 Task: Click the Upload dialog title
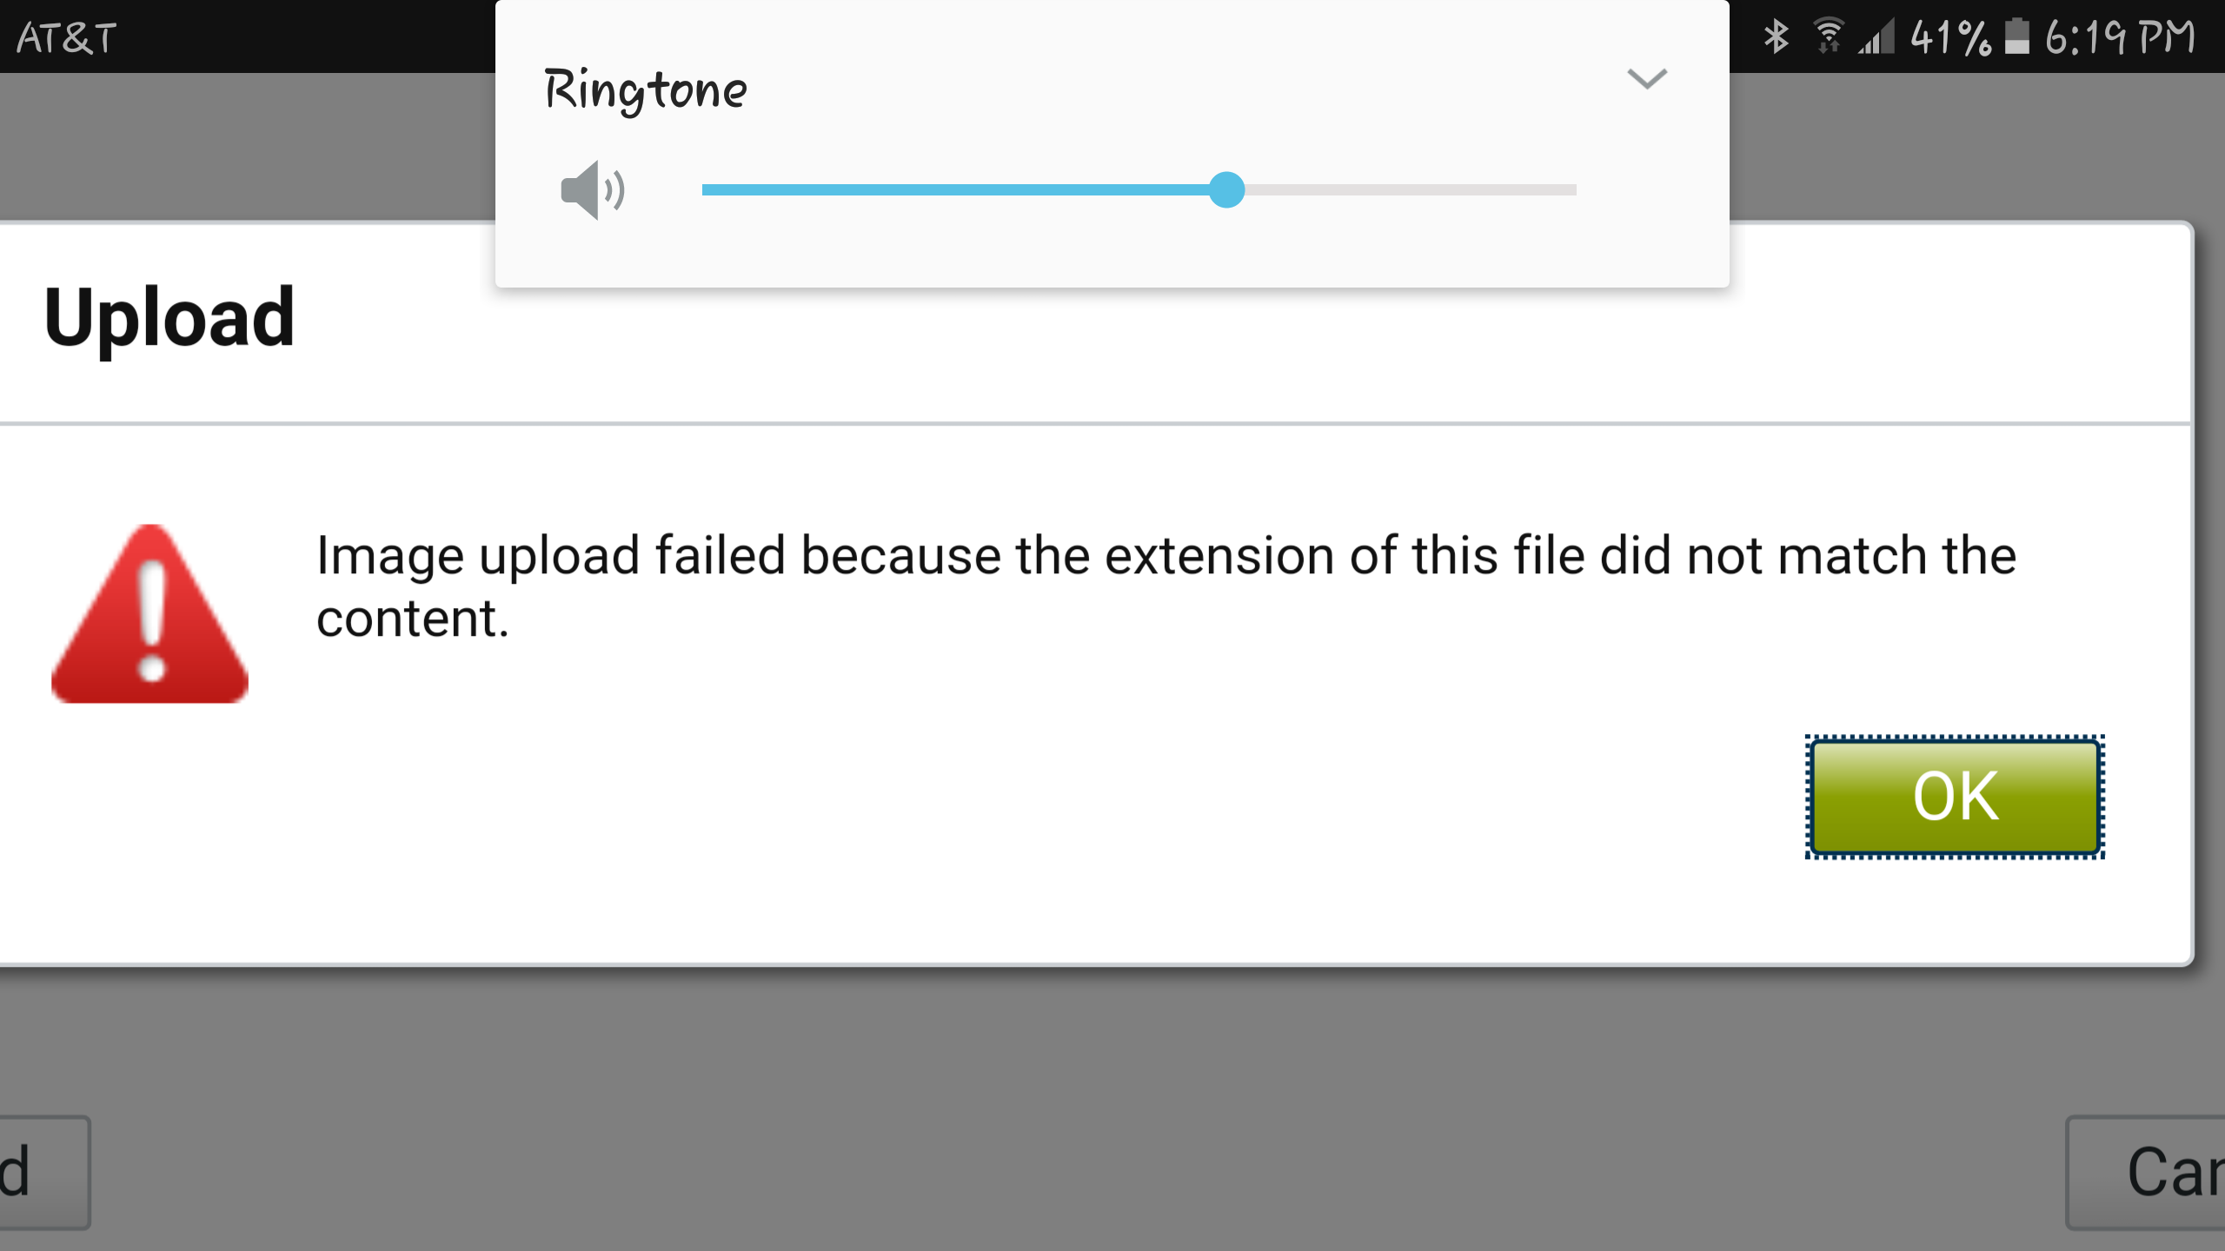pos(169,319)
